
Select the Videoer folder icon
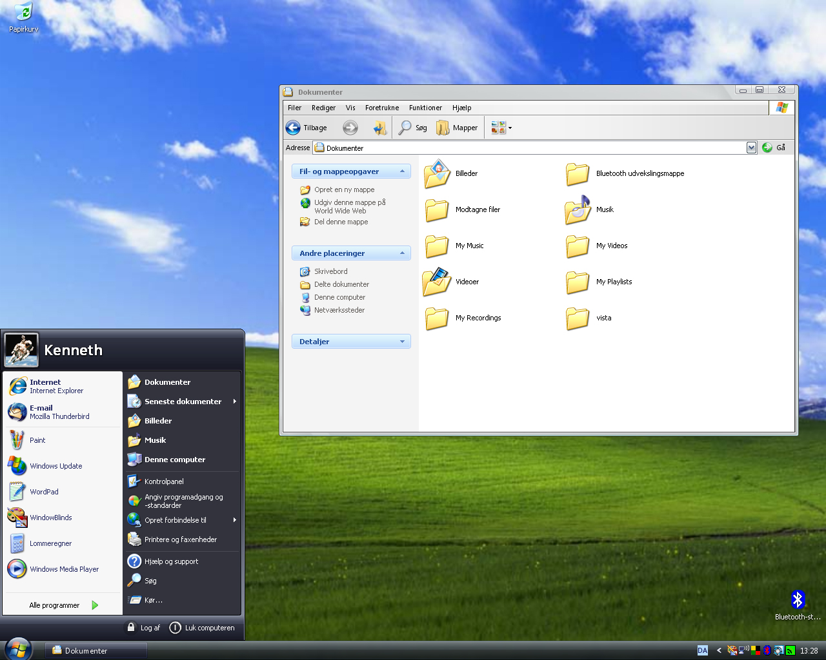click(437, 282)
